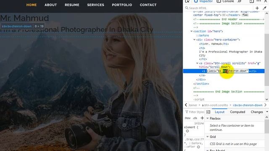The height and width of the screenshot is (151, 269).
Task: Collapse the div hero-container node
Action: pos(194,40)
